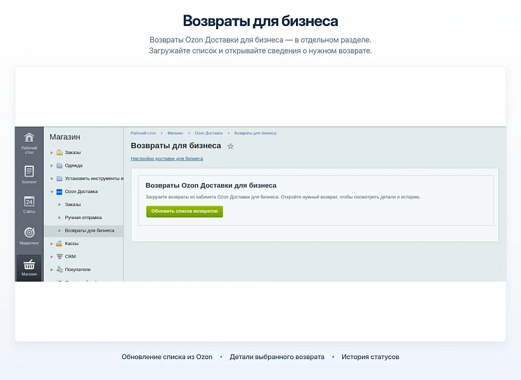The width and height of the screenshot is (521, 380).
Task: Open the Сайты sidebar section
Action: click(x=29, y=205)
